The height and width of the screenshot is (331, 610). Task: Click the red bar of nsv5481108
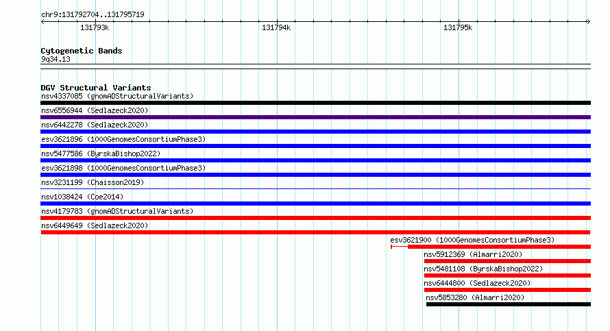[x=507, y=275]
